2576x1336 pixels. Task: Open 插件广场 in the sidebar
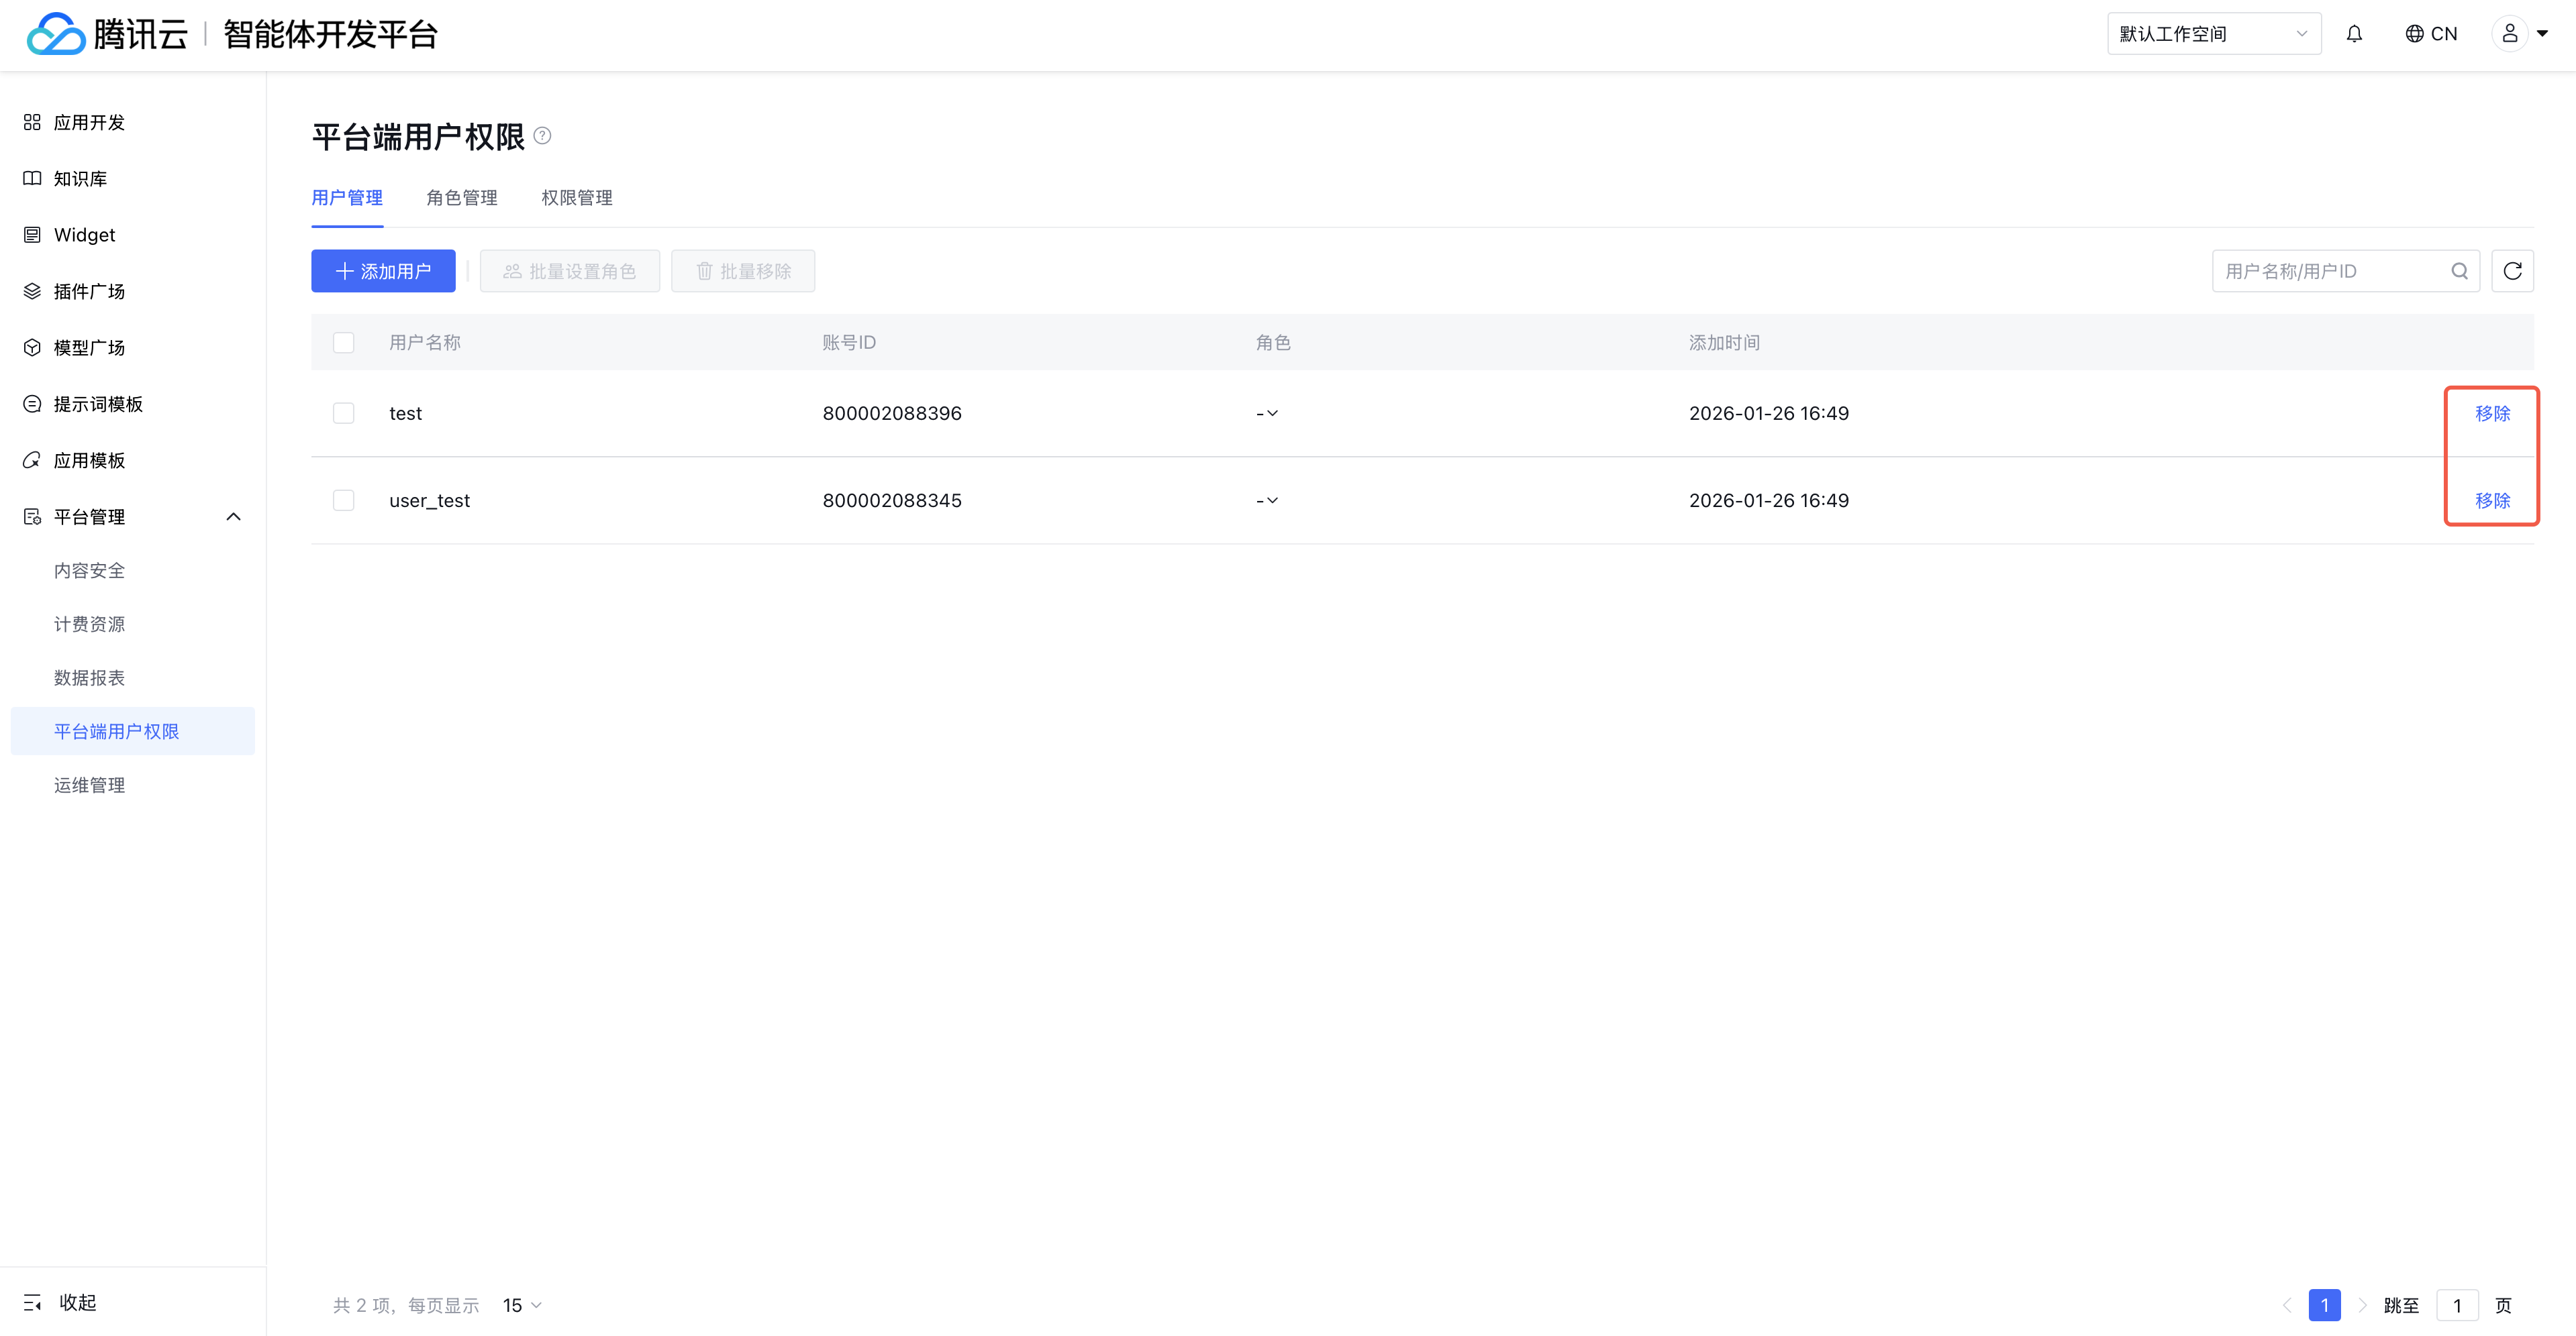point(89,291)
